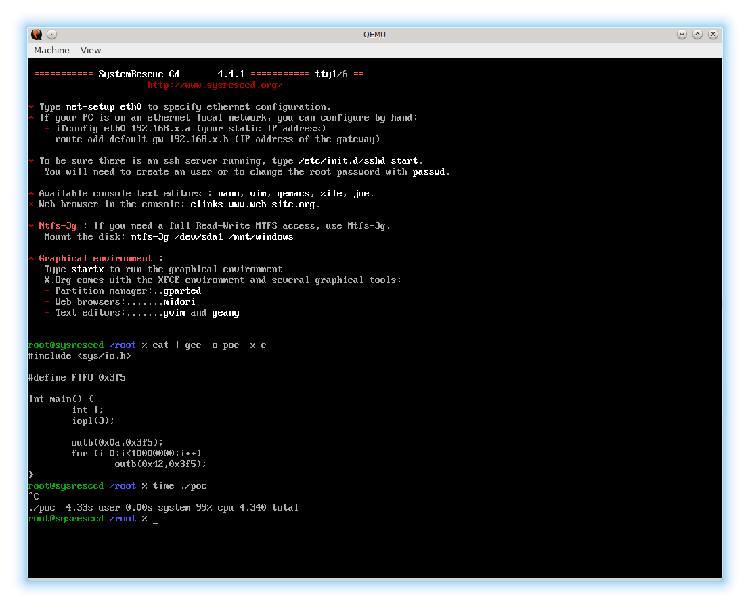The width and height of the screenshot is (750, 608).
Task: Click the round pin button beside QEMU icon
Action: (x=52, y=35)
